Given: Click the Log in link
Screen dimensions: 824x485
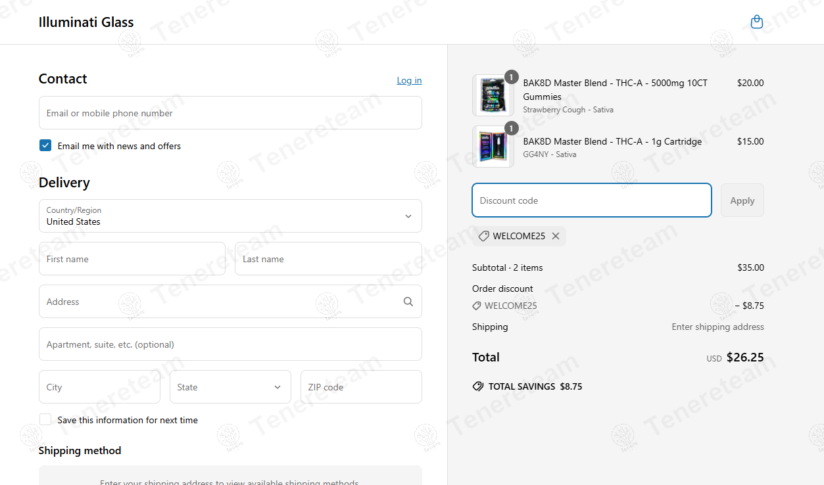Looking at the screenshot, I should coord(409,80).
